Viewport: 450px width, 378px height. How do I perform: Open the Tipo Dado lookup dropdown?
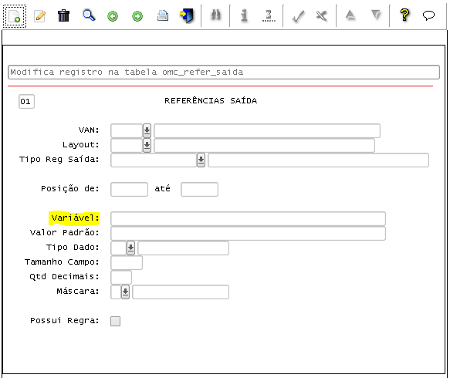pyautogui.click(x=131, y=248)
